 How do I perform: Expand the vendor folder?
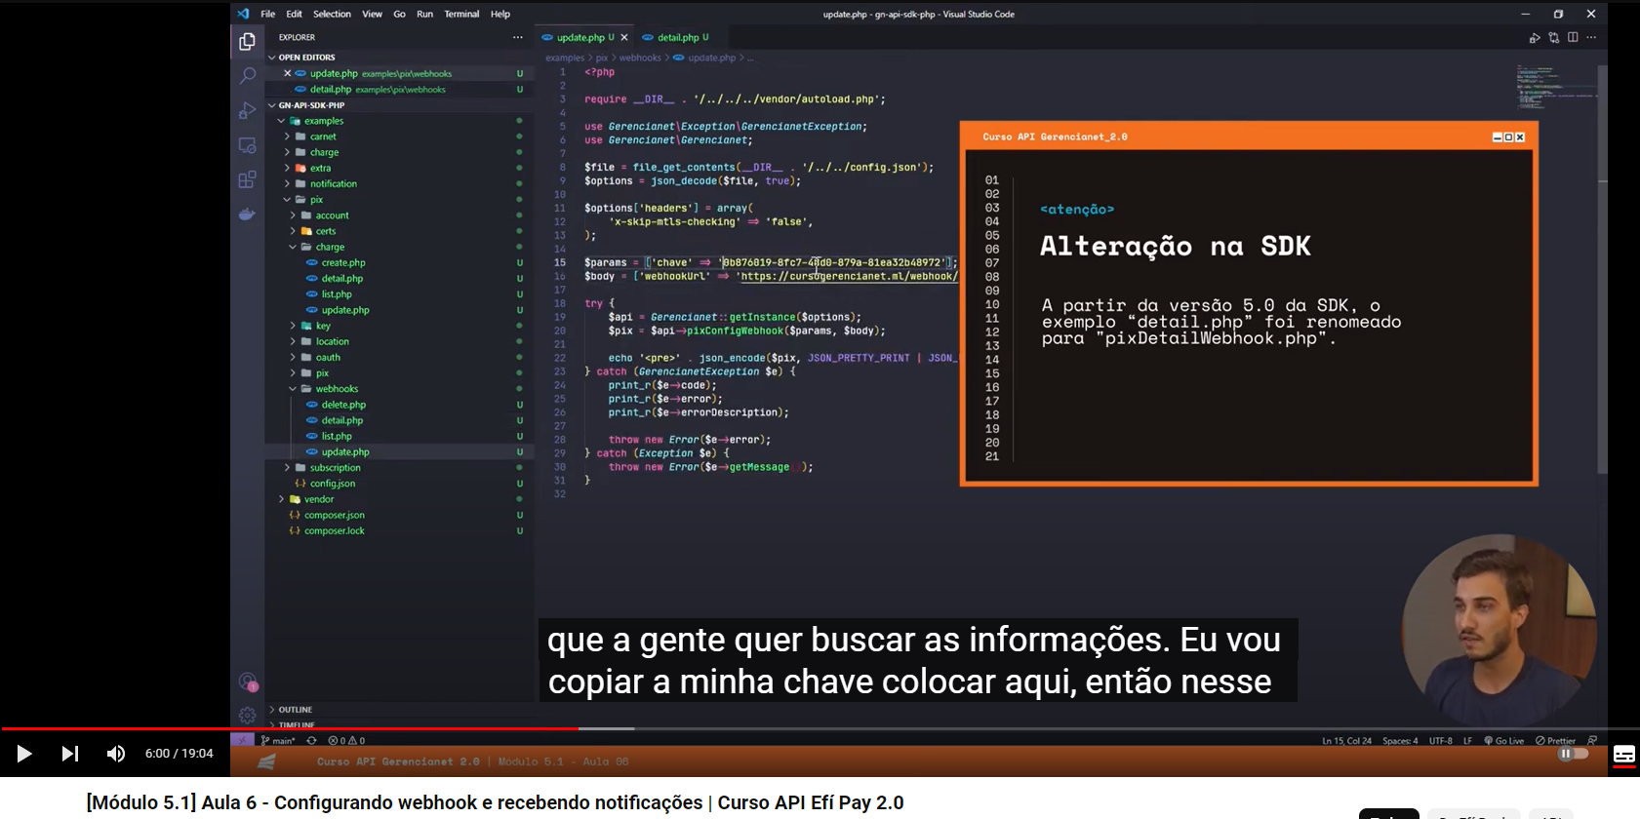click(318, 499)
